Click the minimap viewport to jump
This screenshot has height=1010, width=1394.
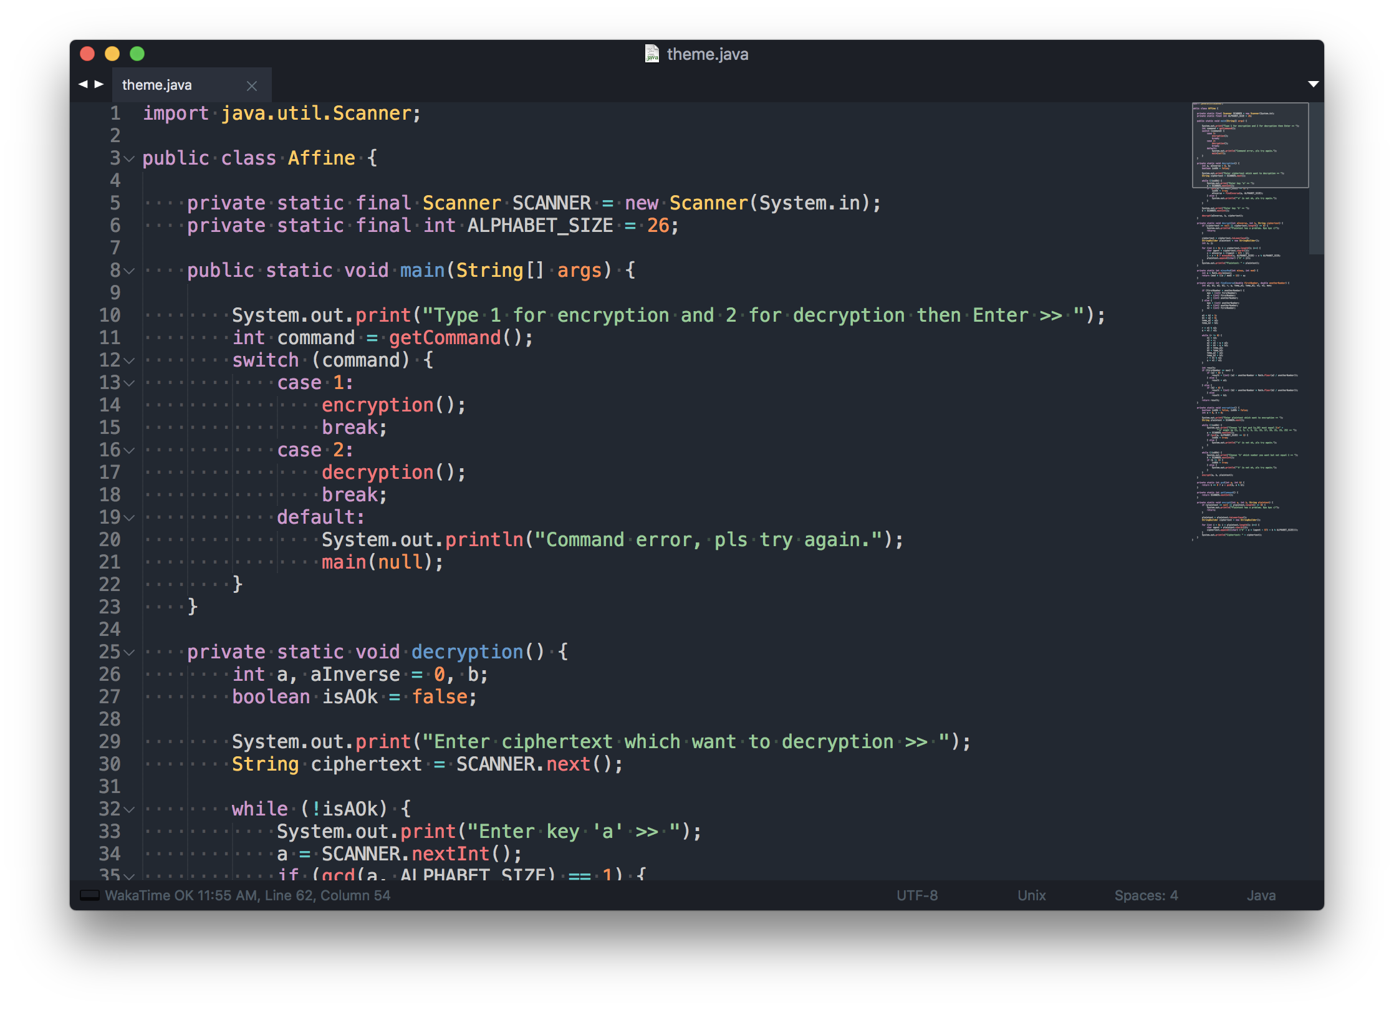pyautogui.click(x=1249, y=145)
